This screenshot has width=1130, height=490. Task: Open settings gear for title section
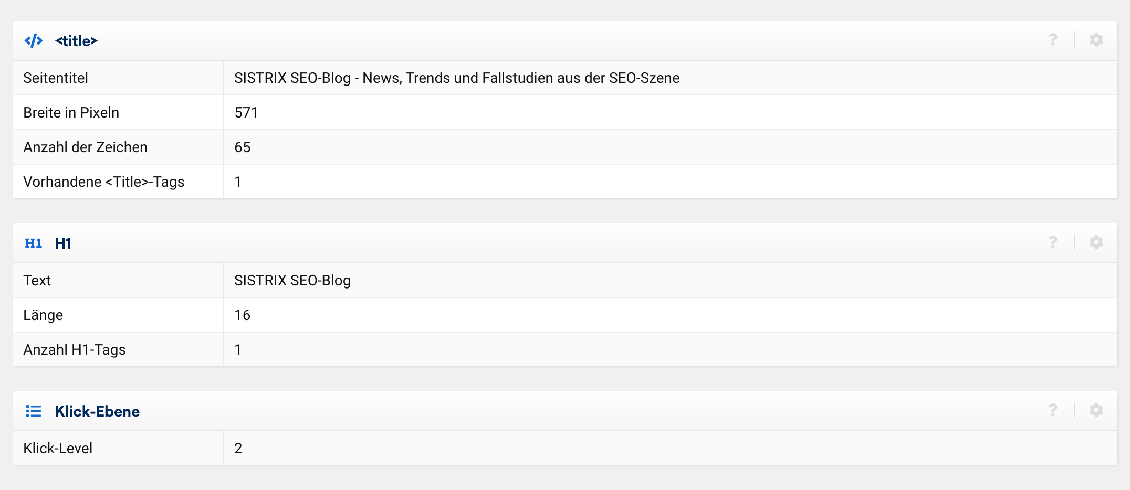(1096, 40)
